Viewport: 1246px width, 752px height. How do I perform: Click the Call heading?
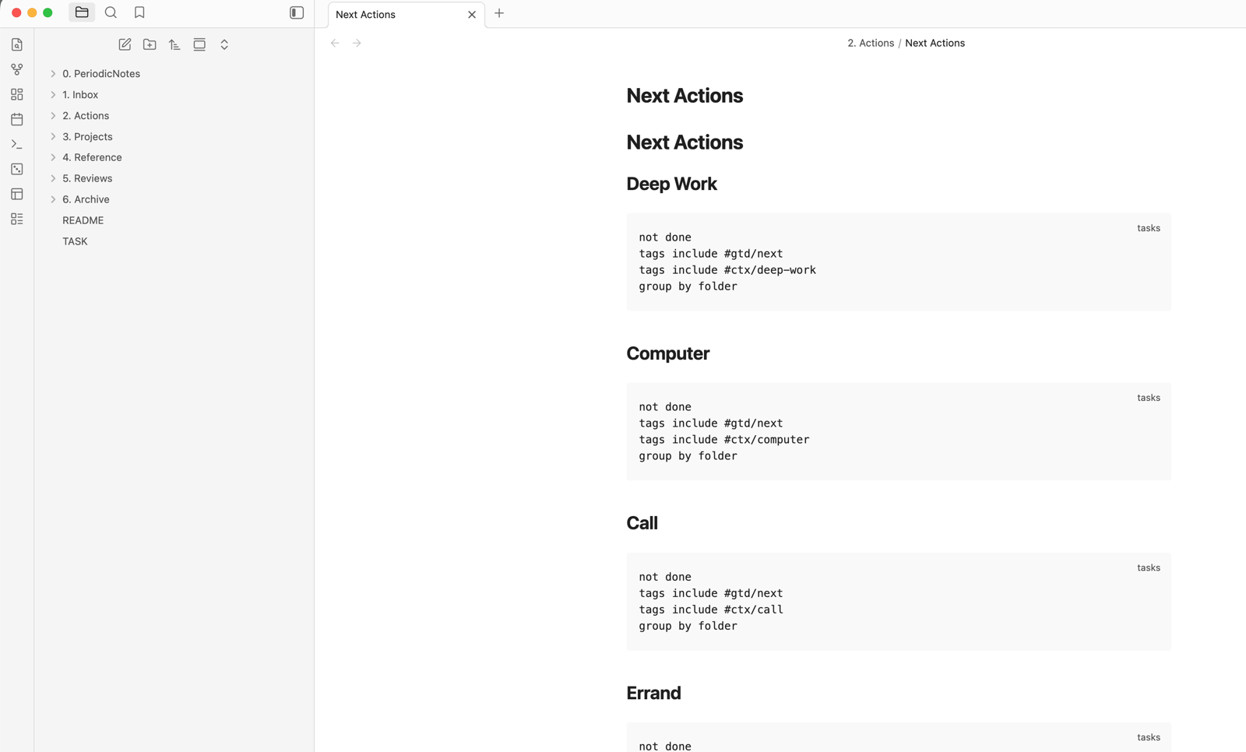tap(642, 523)
